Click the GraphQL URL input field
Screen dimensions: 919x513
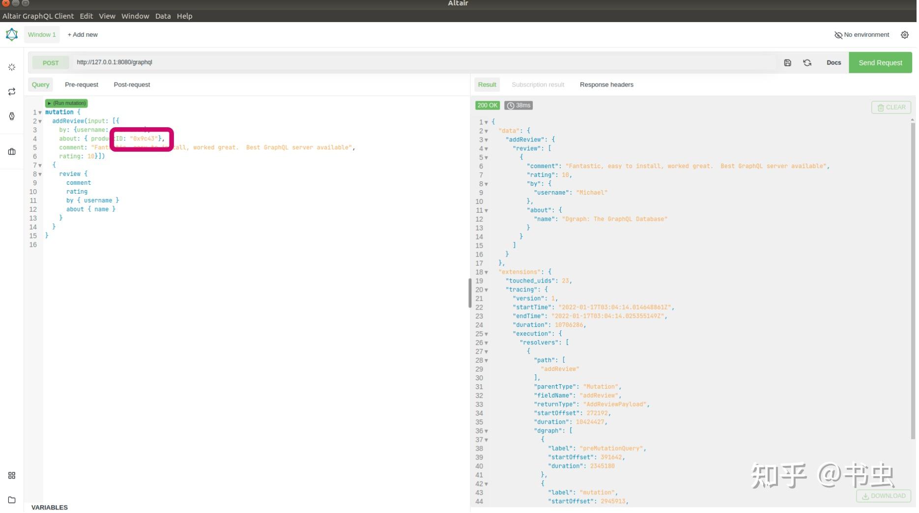[423, 62]
